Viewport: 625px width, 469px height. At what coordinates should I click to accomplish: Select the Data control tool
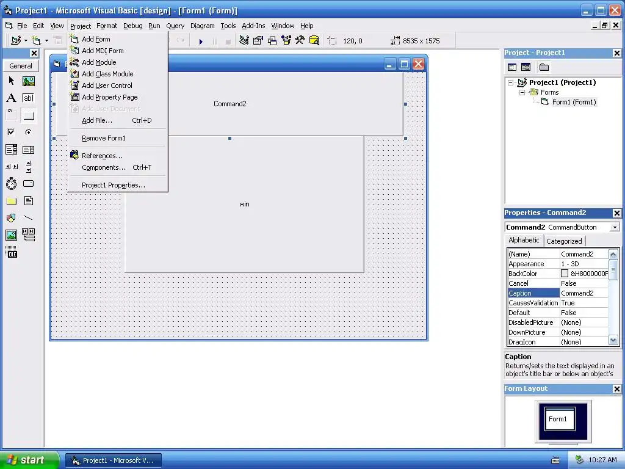pyautogui.click(x=28, y=235)
